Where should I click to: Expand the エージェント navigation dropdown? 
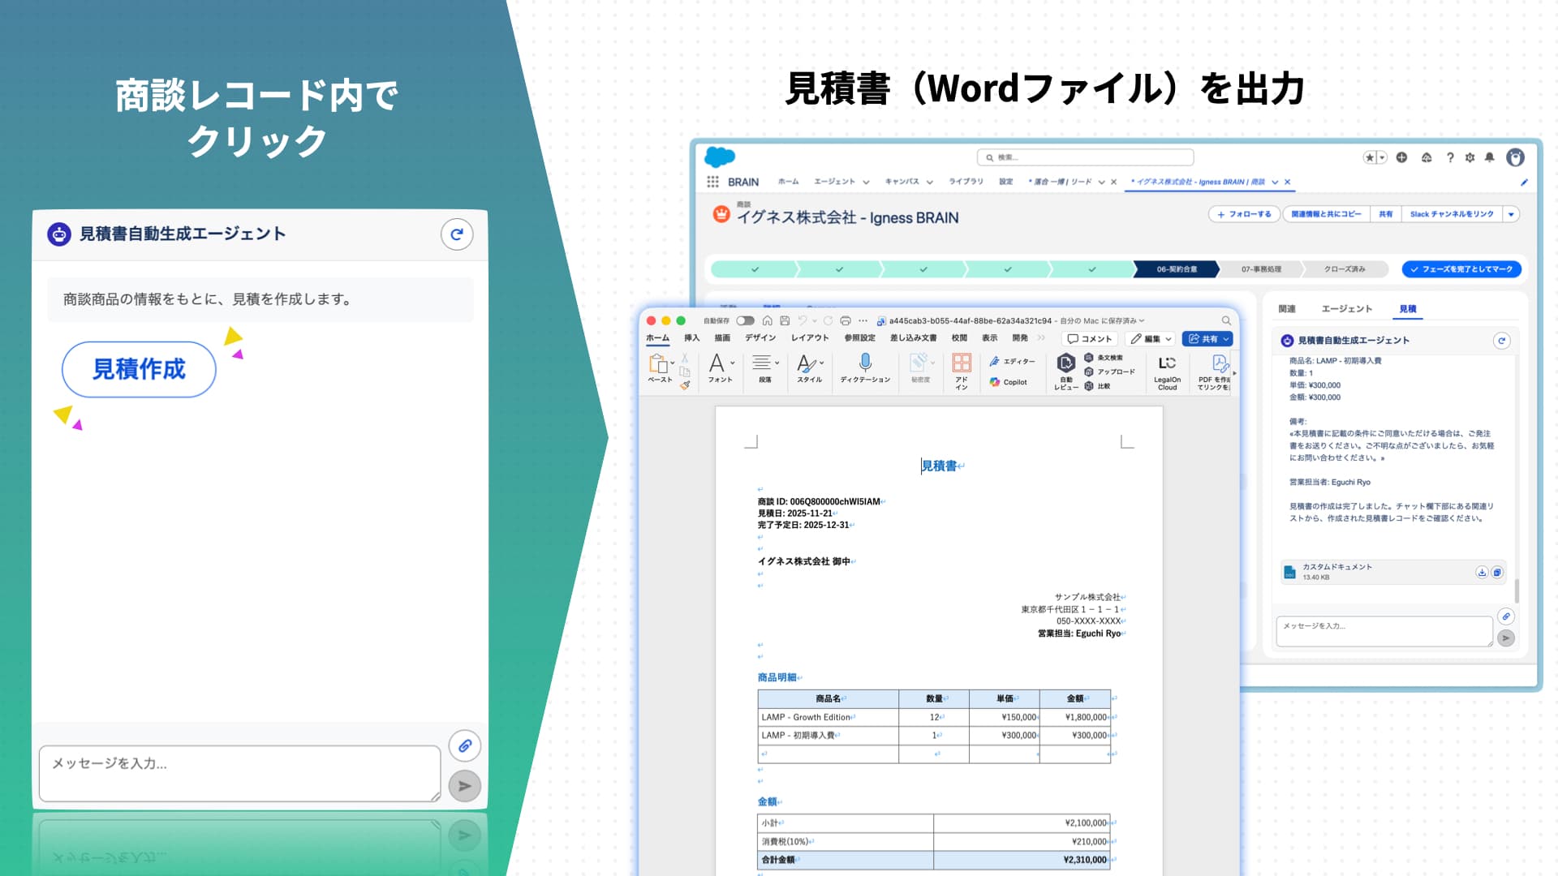[x=866, y=182]
